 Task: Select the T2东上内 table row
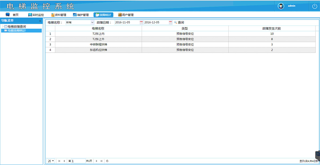click(98, 34)
